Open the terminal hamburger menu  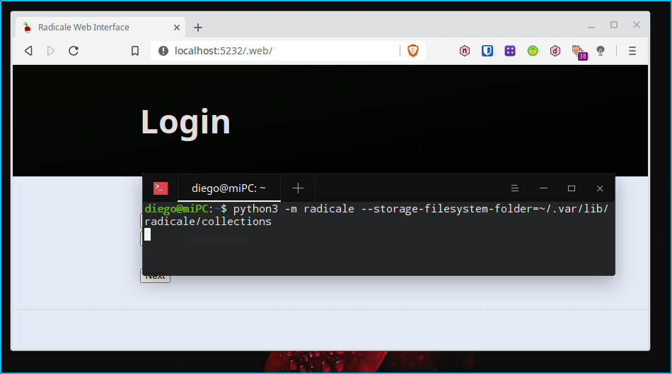(515, 188)
